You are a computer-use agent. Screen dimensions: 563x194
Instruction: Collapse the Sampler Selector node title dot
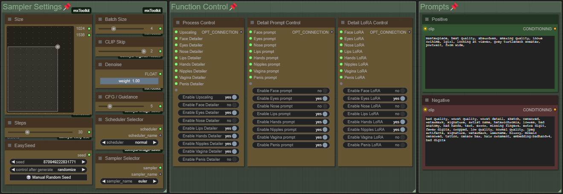coord(100,159)
